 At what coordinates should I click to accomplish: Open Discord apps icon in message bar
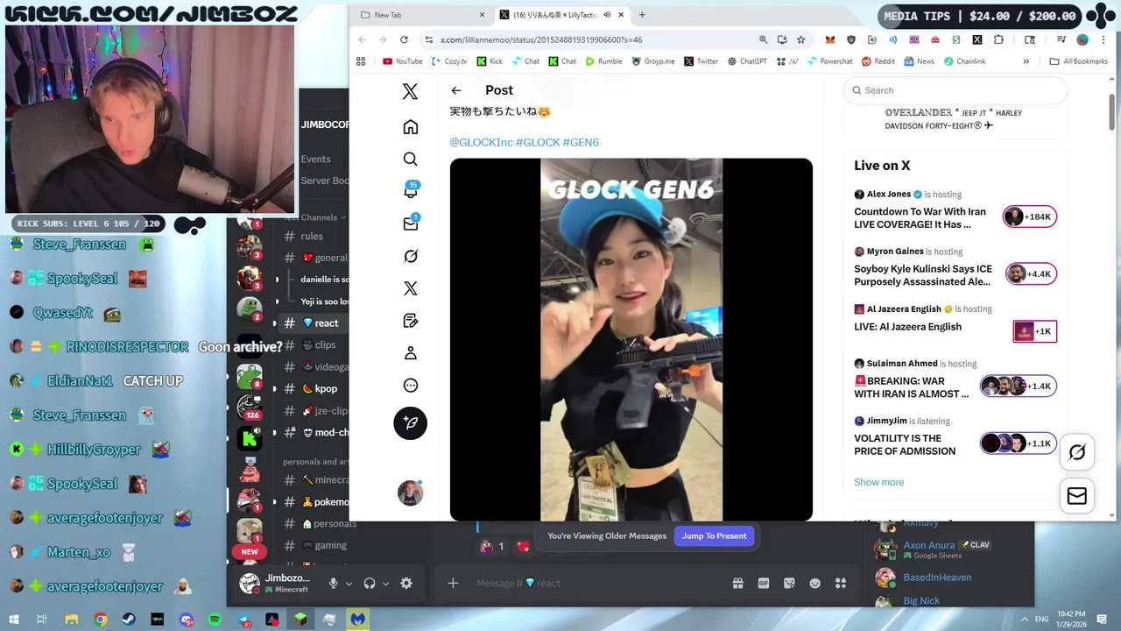841,583
